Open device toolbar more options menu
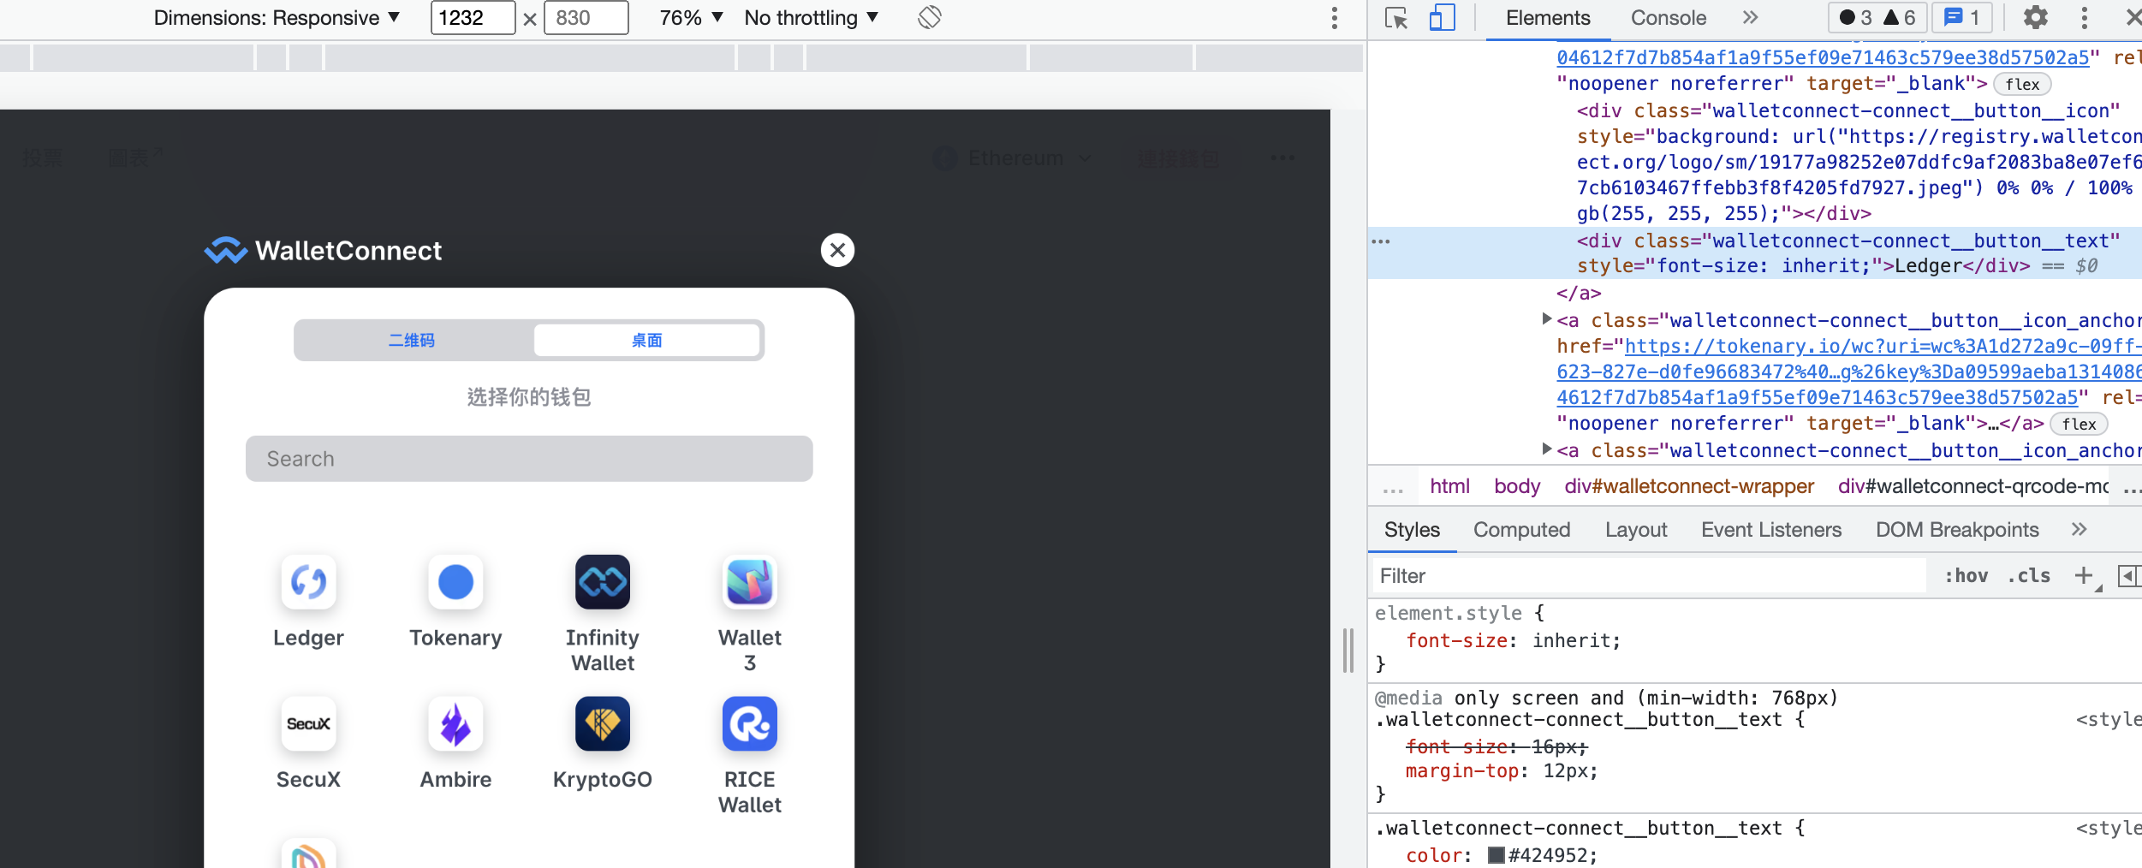This screenshot has width=2142, height=868. tap(1335, 18)
